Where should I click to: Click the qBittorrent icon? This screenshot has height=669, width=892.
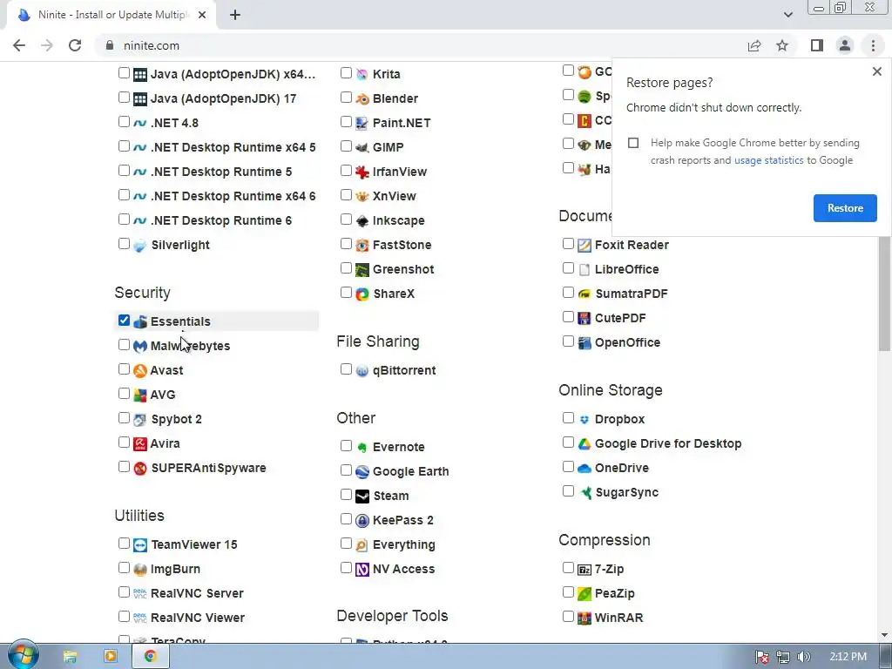pos(362,371)
